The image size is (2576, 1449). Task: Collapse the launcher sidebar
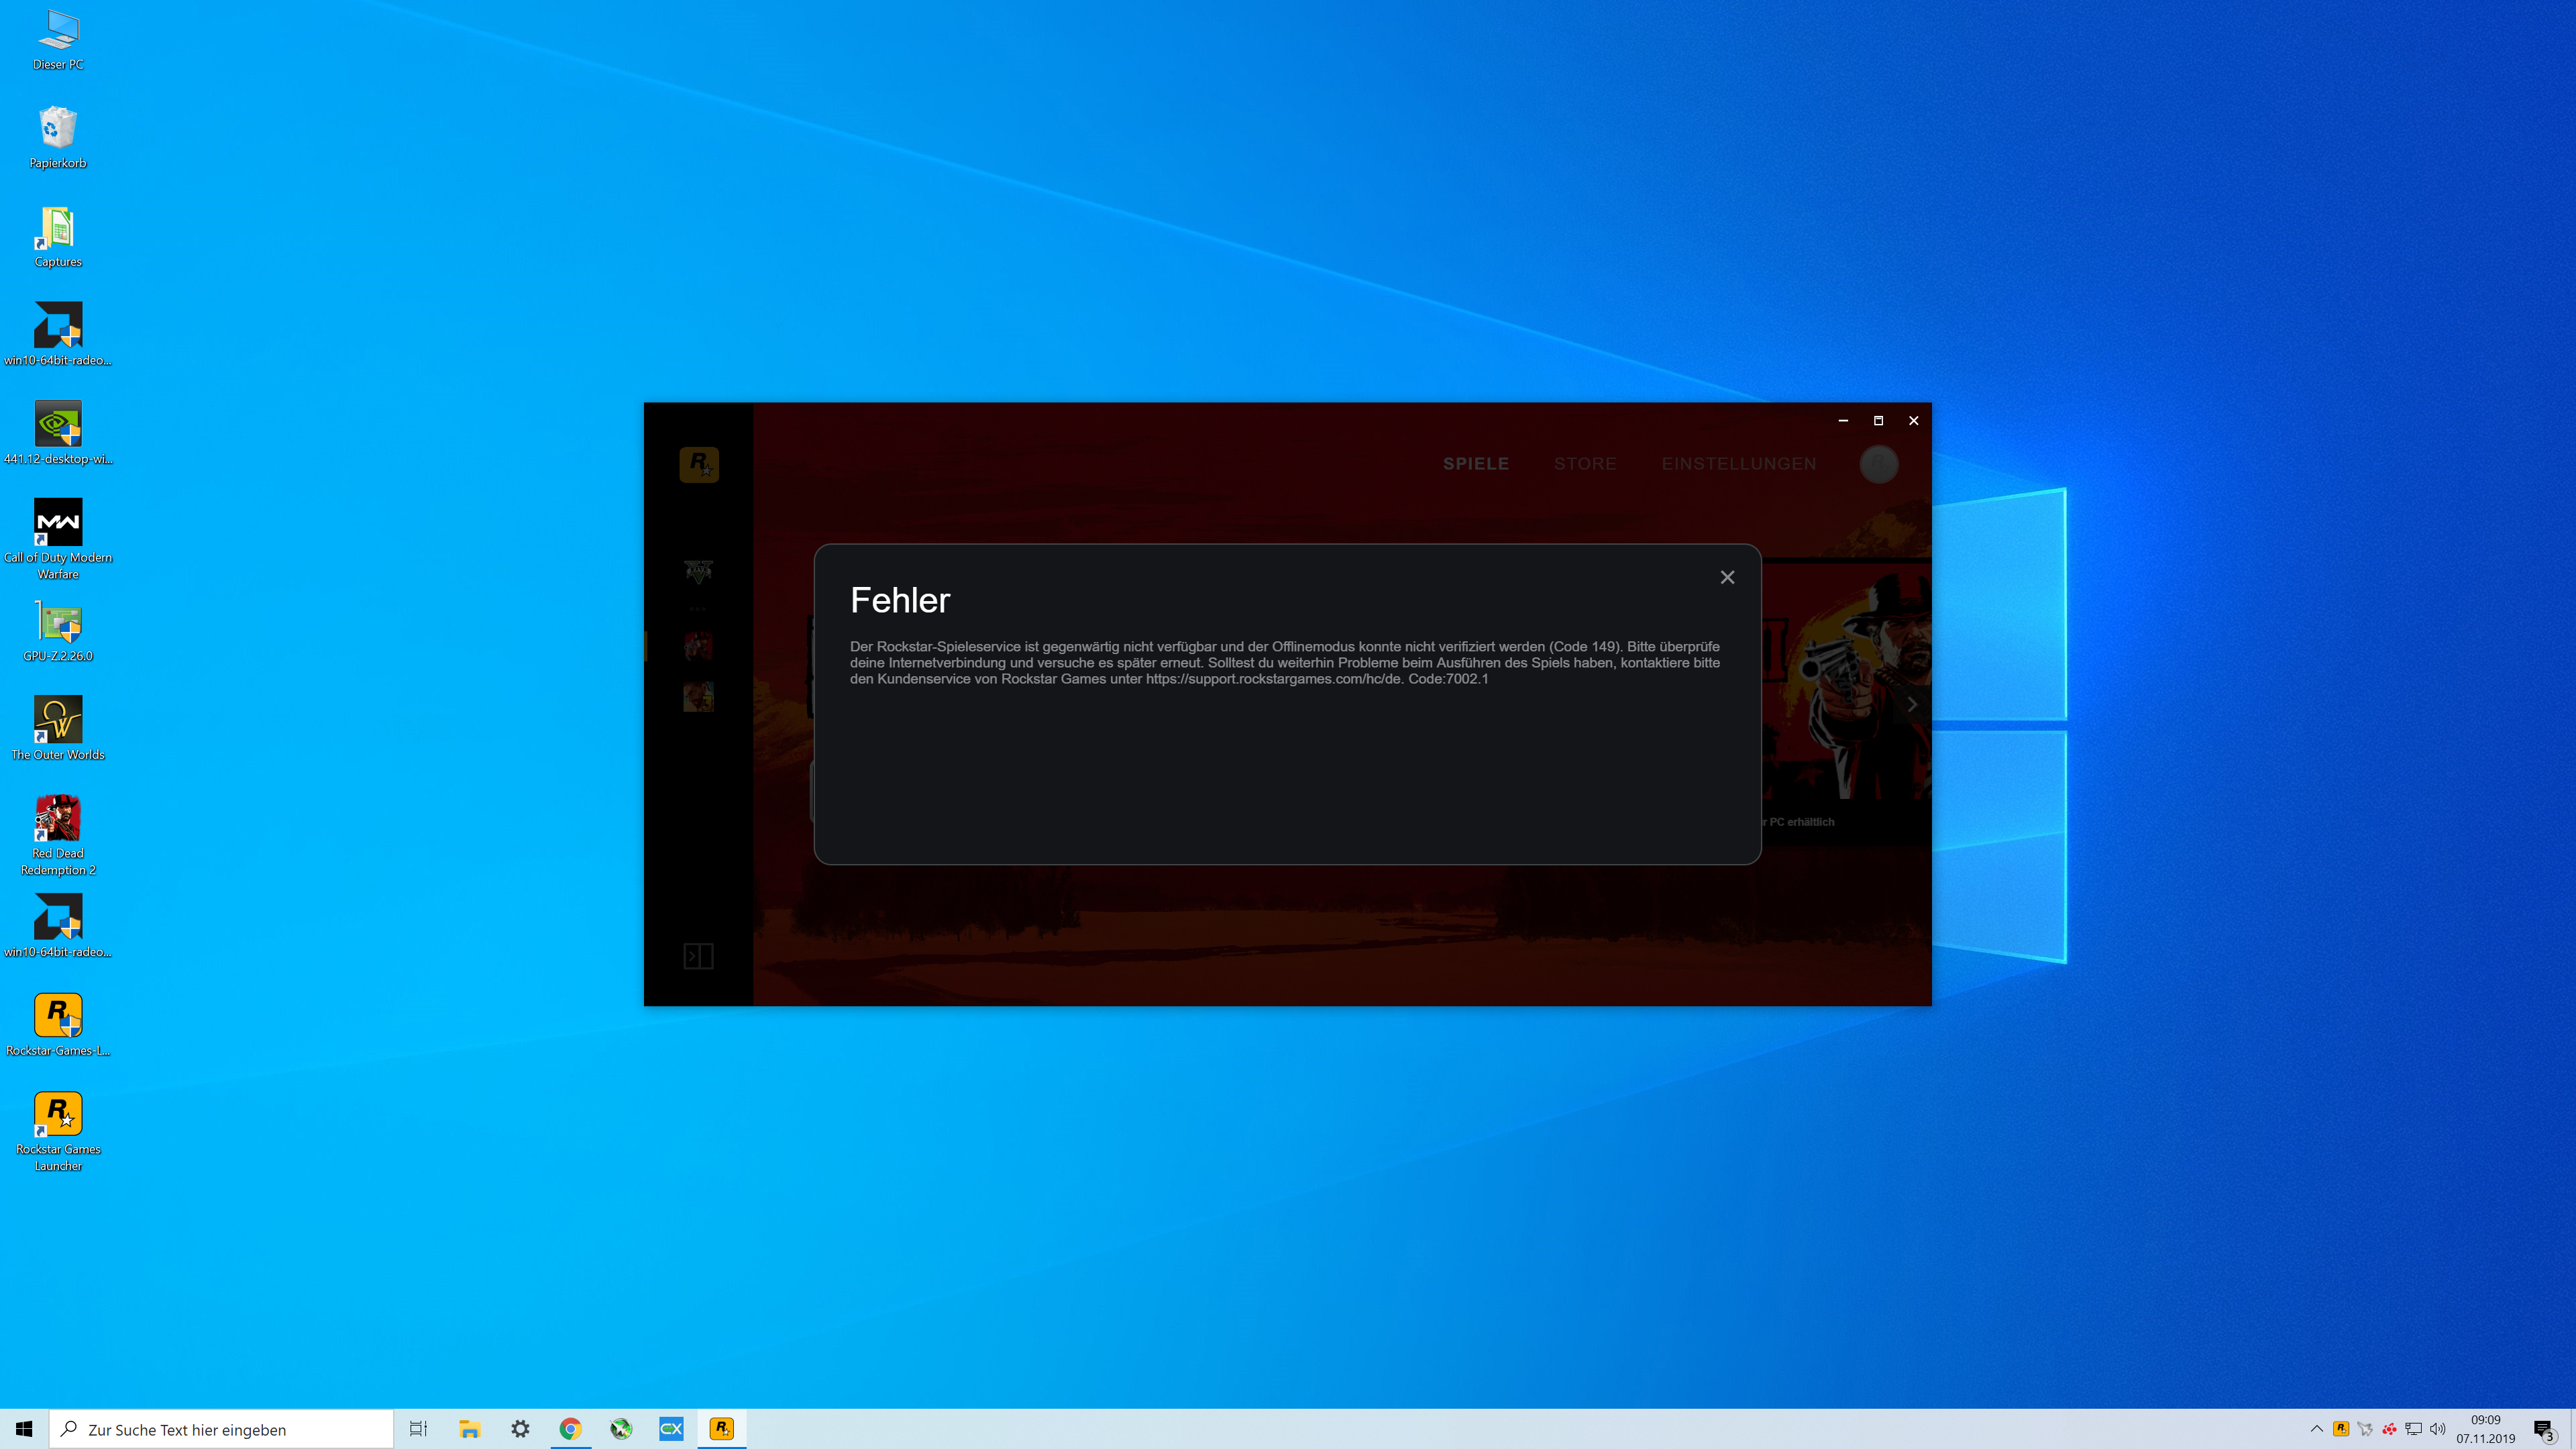pyautogui.click(x=698, y=956)
